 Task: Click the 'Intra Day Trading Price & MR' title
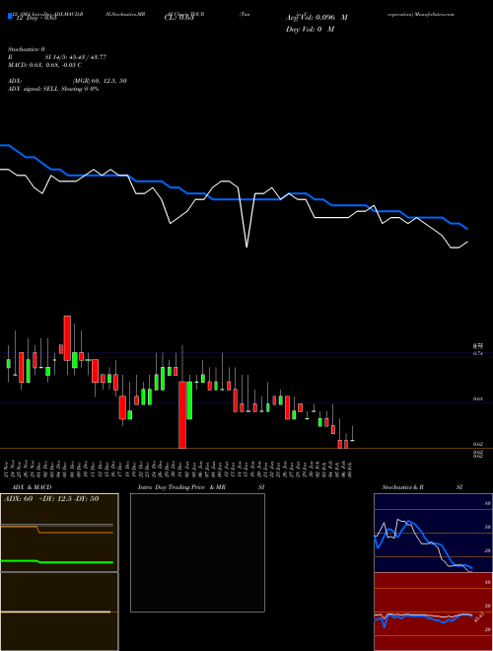coord(181,487)
